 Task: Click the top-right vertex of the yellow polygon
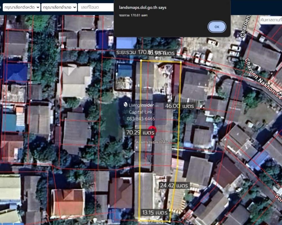pos(181,62)
